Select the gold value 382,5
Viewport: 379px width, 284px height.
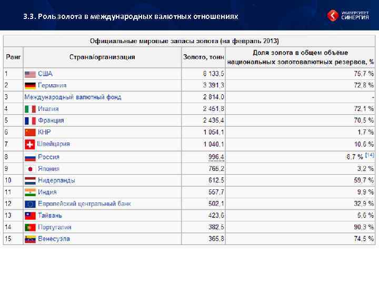(x=216, y=227)
